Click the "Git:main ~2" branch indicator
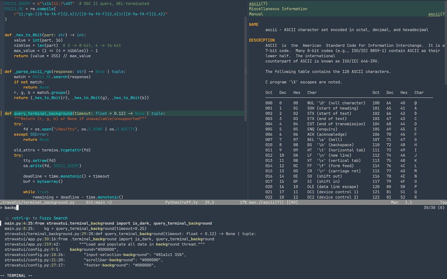Image resolution: width=447 pixels, height=279 pixels. pyautogui.click(x=99, y=202)
